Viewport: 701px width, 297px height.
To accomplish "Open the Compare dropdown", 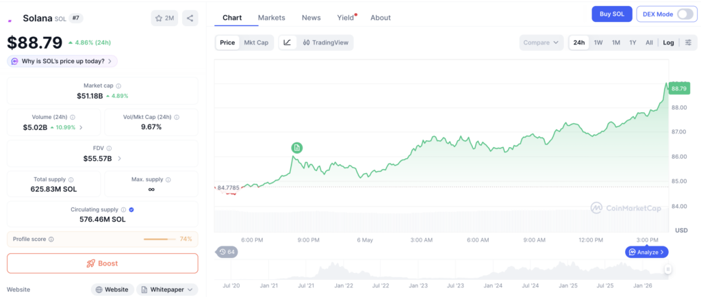I will 541,42.
